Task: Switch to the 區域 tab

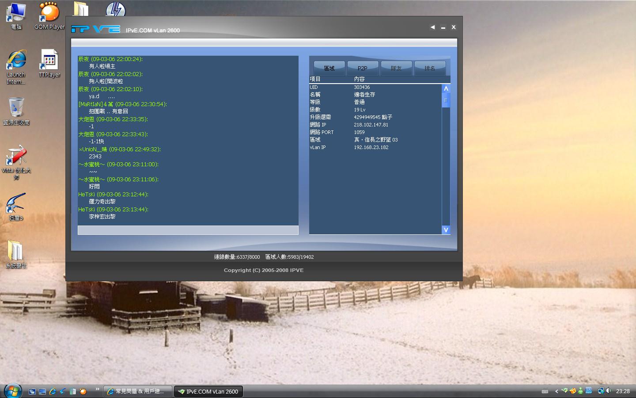Action: [329, 68]
